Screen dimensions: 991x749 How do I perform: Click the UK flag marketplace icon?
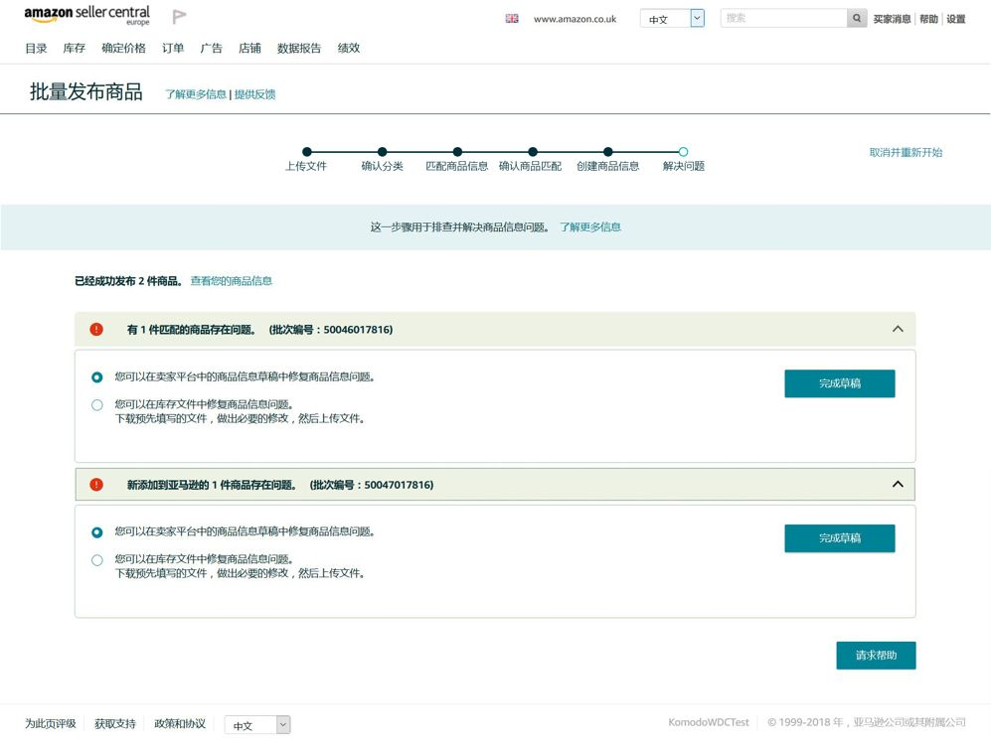511,18
